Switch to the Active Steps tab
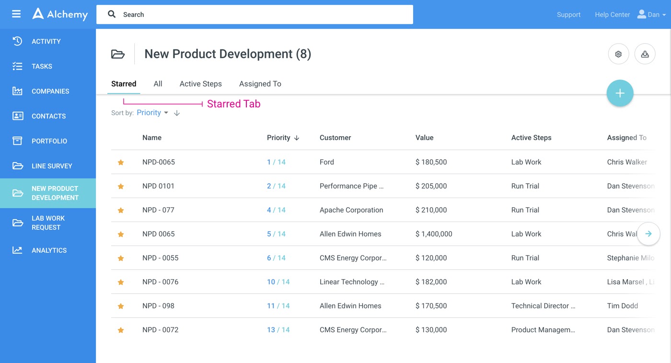Screen dimensions: 671x363 (x=201, y=83)
